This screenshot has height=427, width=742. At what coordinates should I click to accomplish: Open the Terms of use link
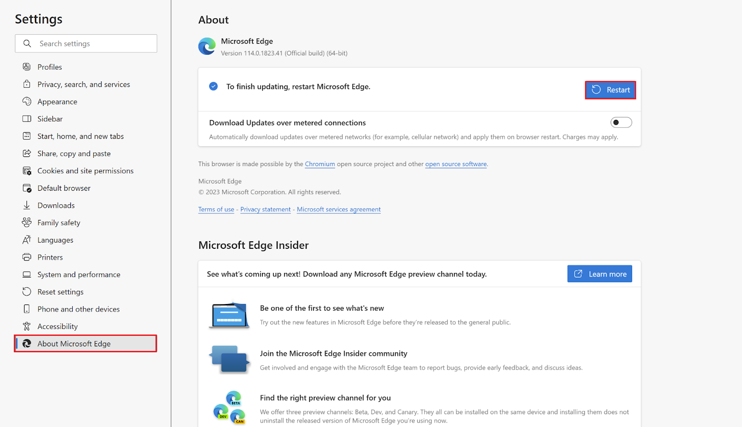(216, 209)
